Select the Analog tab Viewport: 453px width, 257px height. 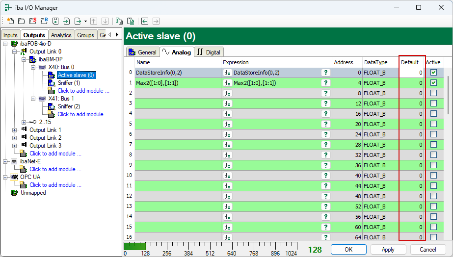(x=177, y=52)
